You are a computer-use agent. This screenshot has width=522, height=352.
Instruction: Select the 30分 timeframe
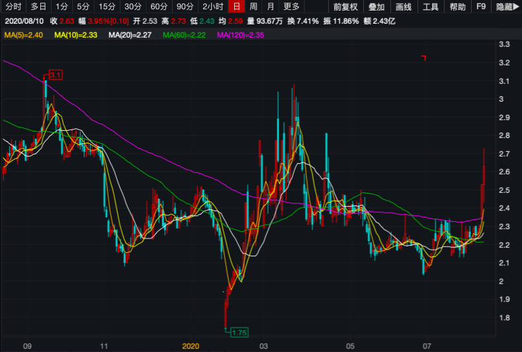pos(132,7)
